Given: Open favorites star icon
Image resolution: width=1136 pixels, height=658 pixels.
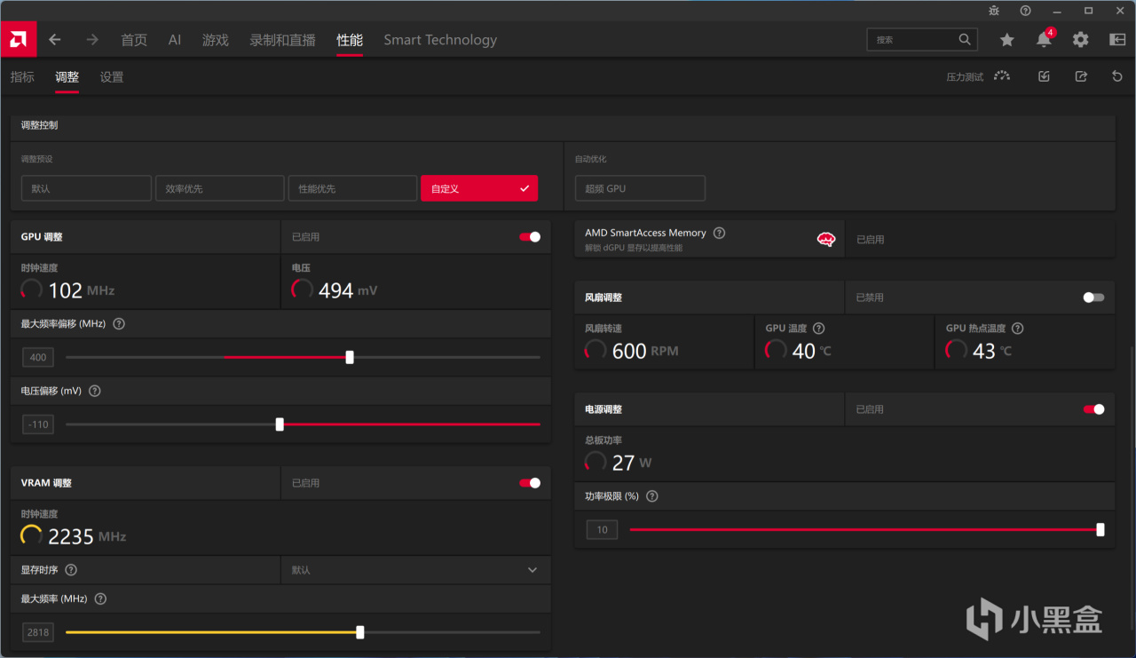Looking at the screenshot, I should [1007, 40].
